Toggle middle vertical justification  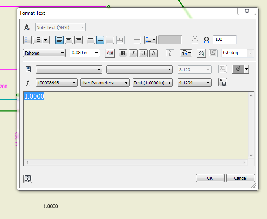coord(100,40)
